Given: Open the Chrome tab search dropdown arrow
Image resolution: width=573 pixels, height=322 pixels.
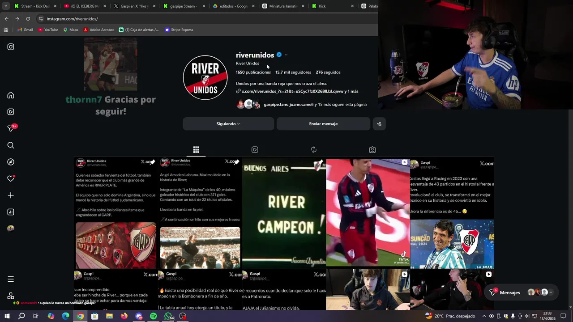Looking at the screenshot, I should click(6, 6).
